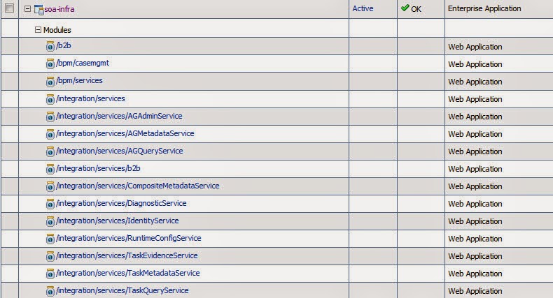Collapse the Modules section
Image resolution: width=553 pixels, height=298 pixels.
coord(38,30)
